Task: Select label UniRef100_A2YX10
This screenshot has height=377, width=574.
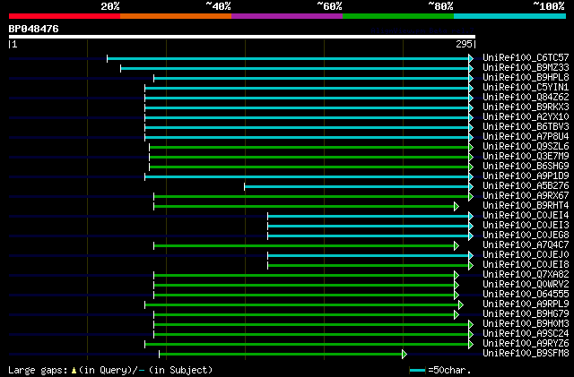Action: click(526, 117)
